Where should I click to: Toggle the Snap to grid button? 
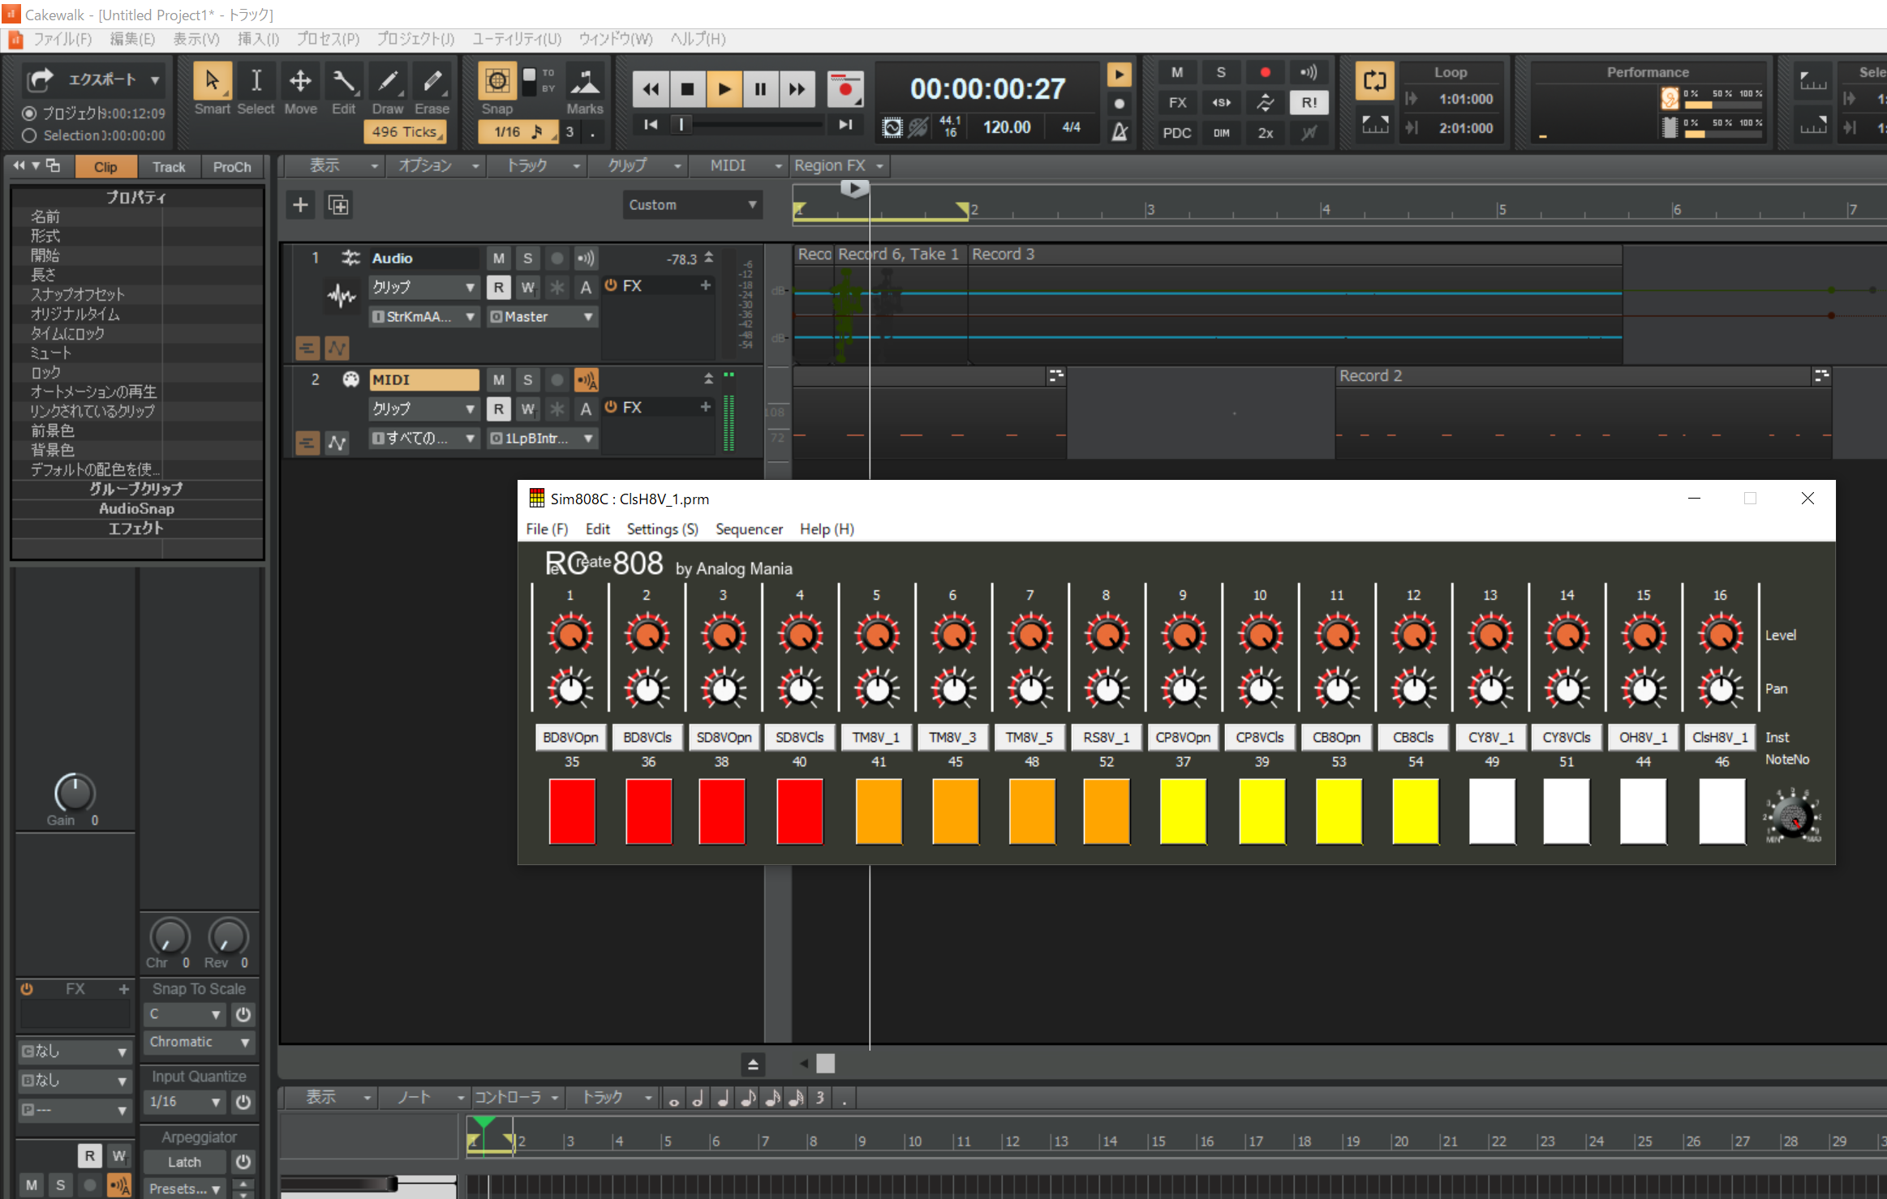point(496,81)
